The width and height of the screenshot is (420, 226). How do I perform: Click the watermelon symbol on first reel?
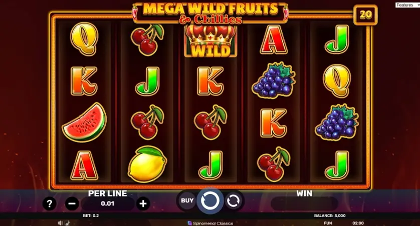(x=84, y=122)
